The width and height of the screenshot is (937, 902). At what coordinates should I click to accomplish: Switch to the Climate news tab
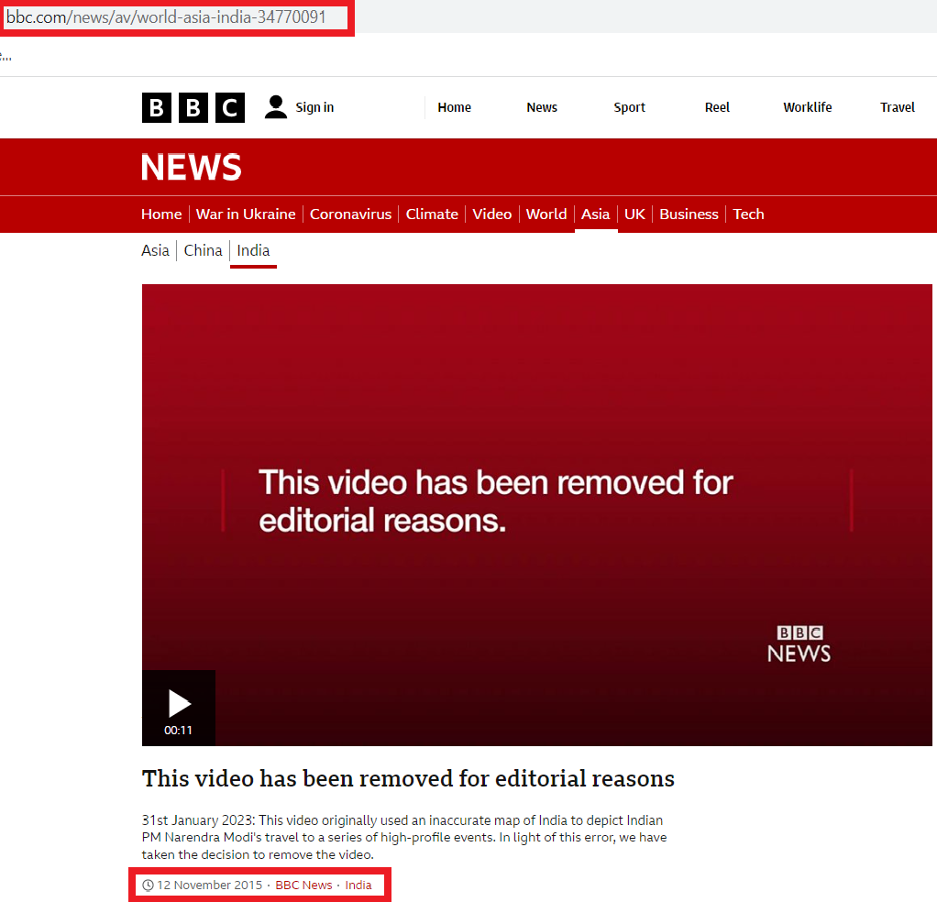point(432,214)
